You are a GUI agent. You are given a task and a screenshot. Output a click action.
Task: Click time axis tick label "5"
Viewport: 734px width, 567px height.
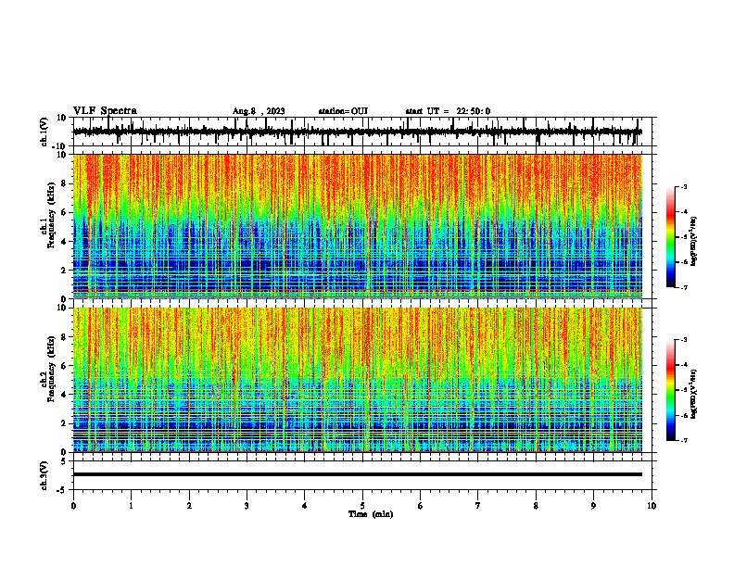point(362,506)
